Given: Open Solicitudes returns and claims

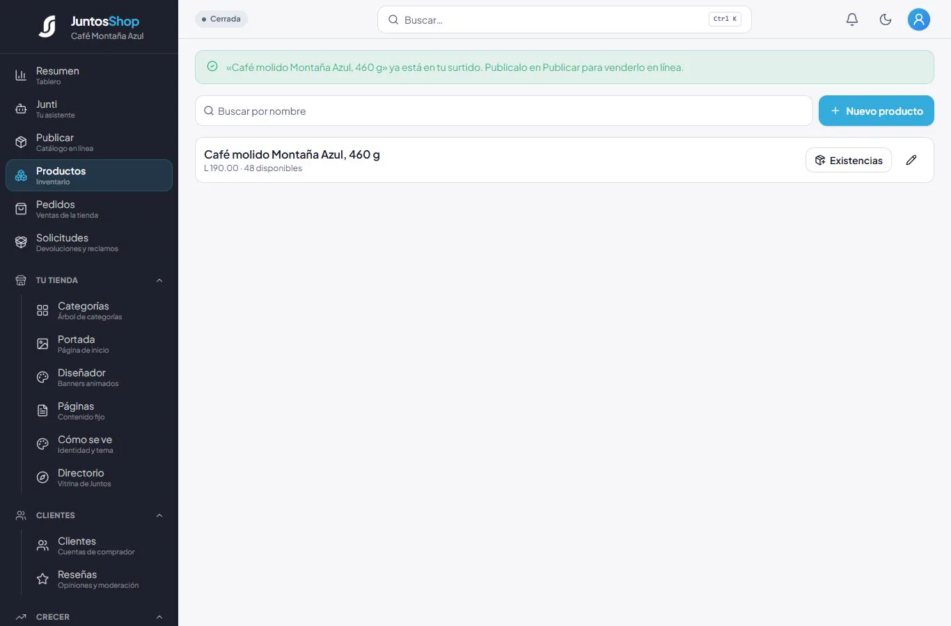Looking at the screenshot, I should tap(89, 242).
